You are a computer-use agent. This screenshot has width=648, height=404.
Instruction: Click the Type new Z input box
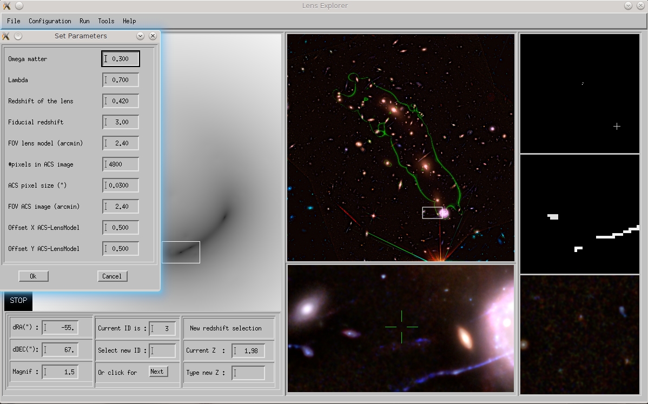pos(249,373)
